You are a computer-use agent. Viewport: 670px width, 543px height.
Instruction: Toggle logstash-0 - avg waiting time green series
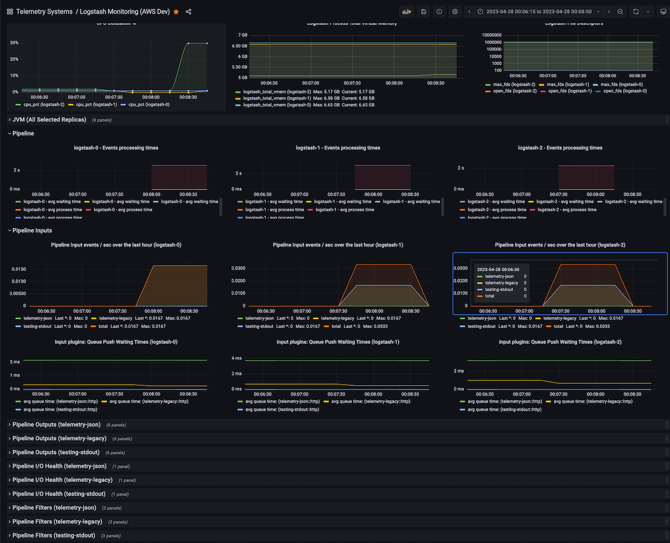tap(52, 202)
